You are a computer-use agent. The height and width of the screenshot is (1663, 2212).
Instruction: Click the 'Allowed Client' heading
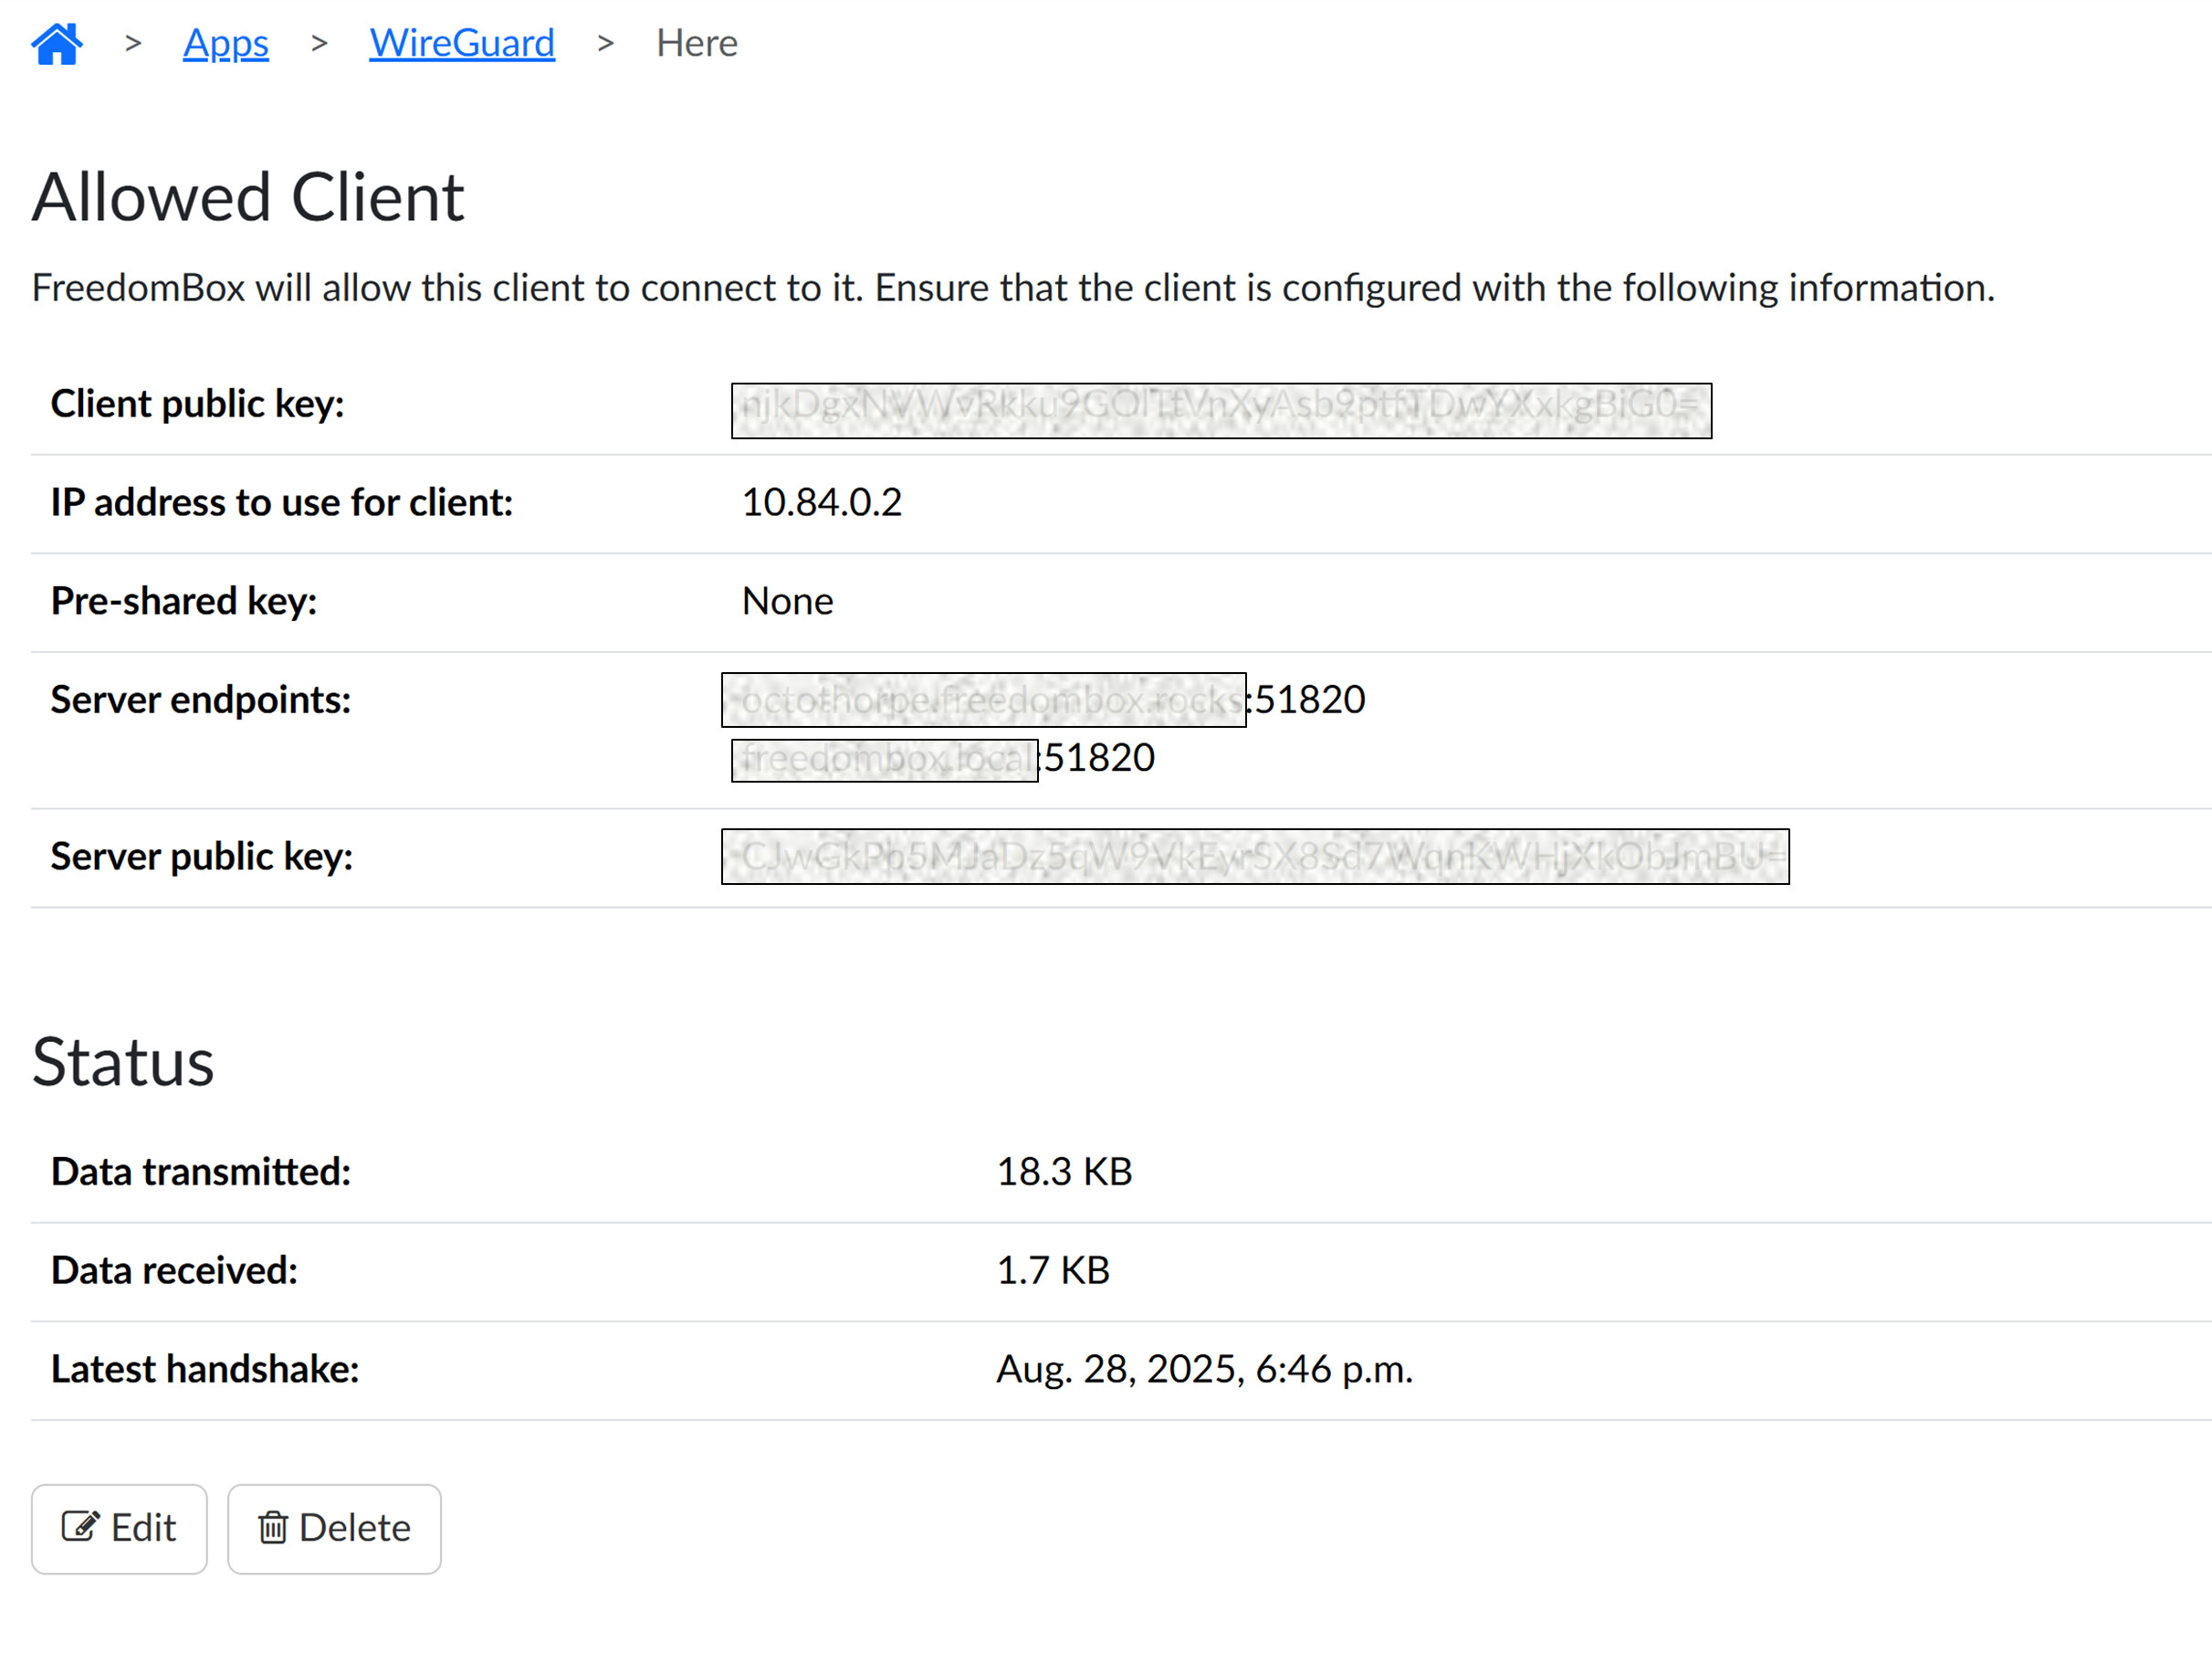248,197
